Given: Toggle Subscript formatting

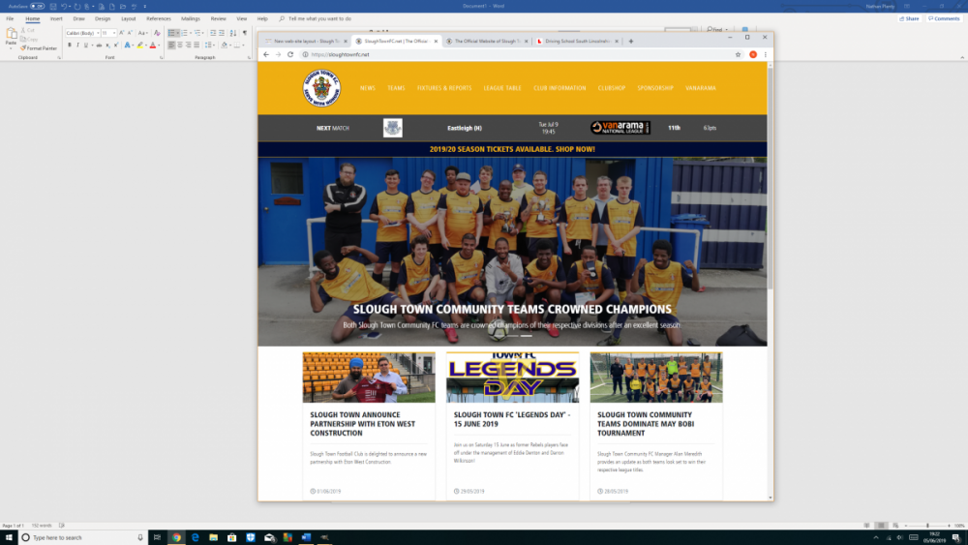Looking at the screenshot, I should click(x=107, y=45).
